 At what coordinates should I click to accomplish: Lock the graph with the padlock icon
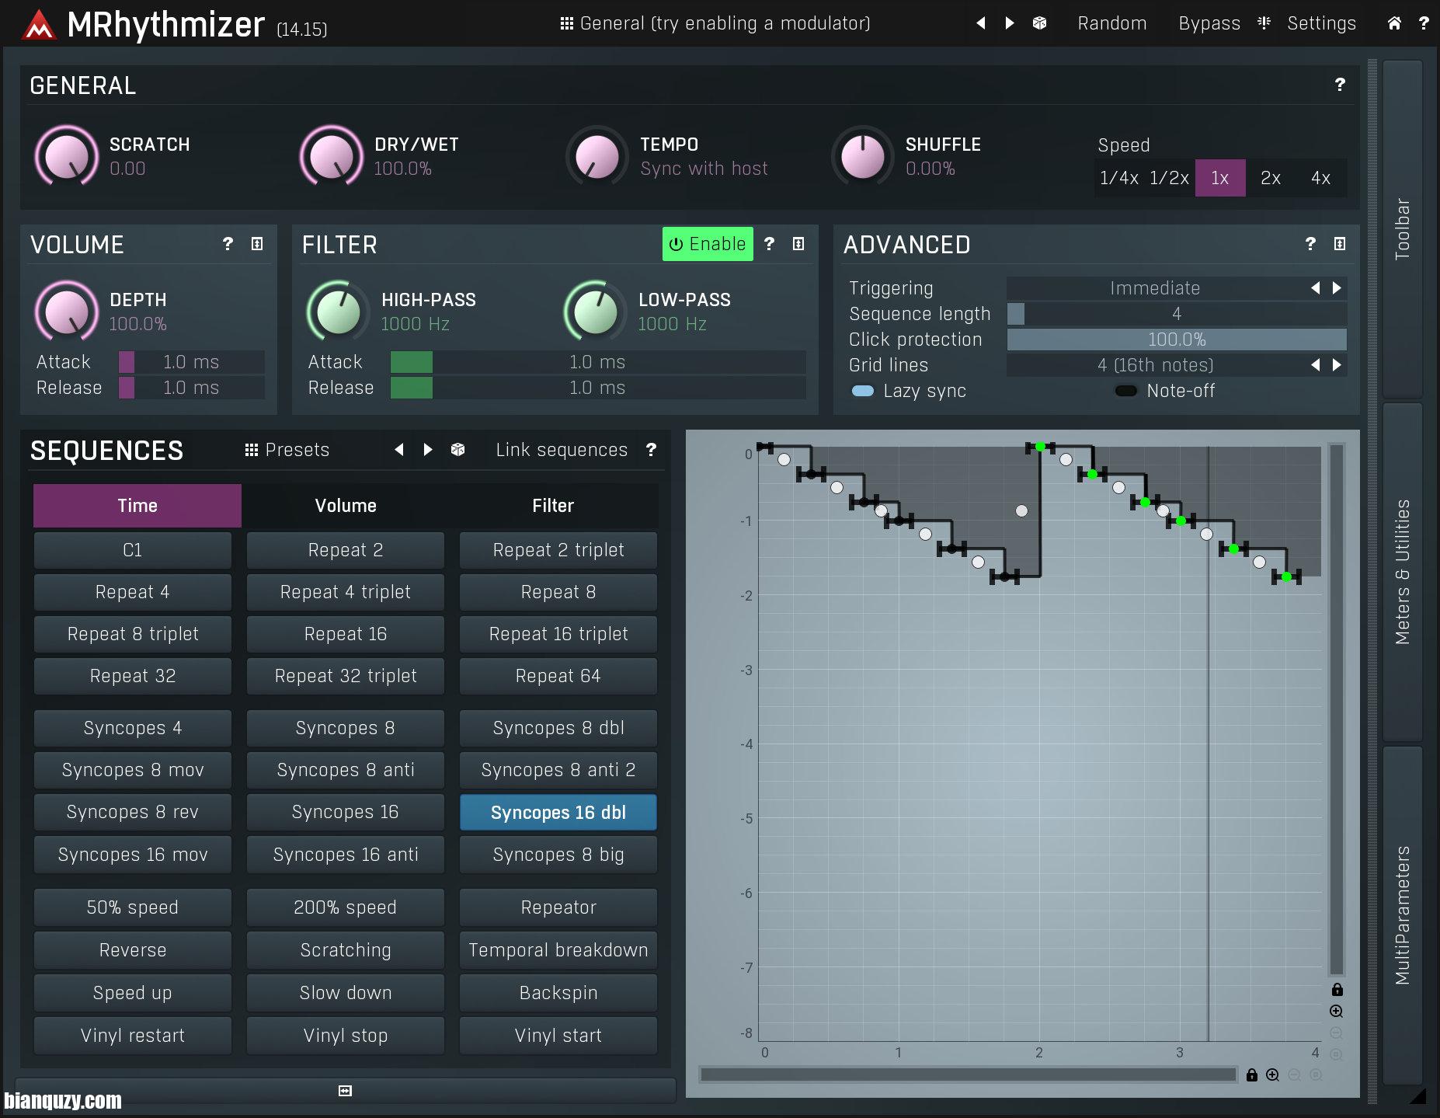pyautogui.click(x=1337, y=989)
